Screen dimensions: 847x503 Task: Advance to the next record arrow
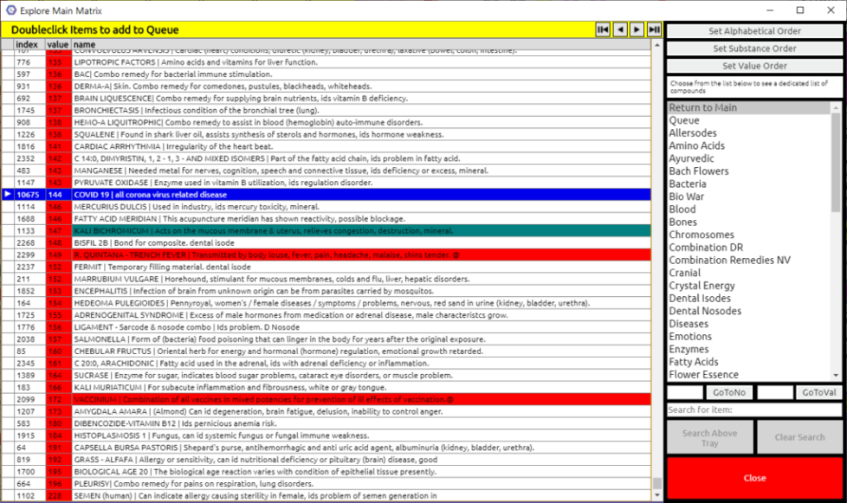click(x=637, y=29)
